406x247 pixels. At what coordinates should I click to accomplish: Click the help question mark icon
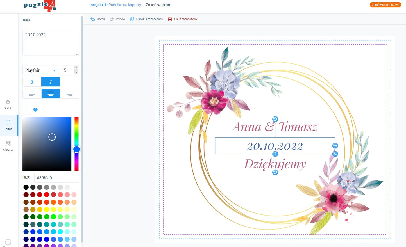click(8, 242)
